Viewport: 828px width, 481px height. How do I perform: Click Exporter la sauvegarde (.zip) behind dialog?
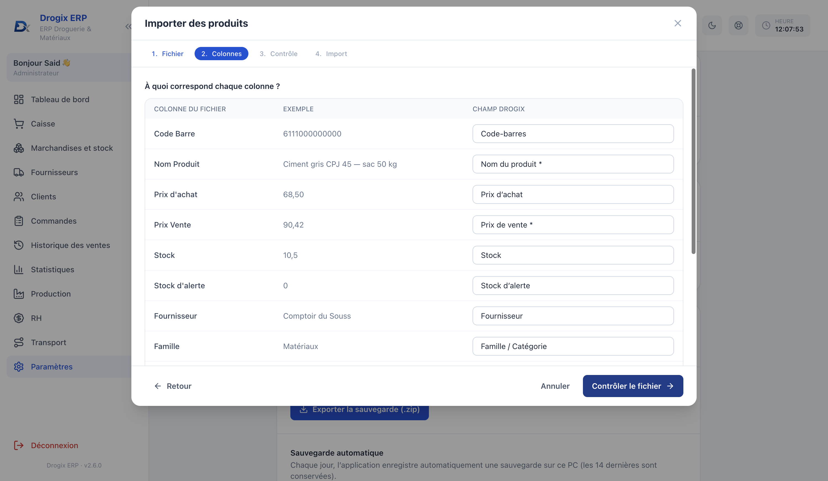(x=359, y=413)
